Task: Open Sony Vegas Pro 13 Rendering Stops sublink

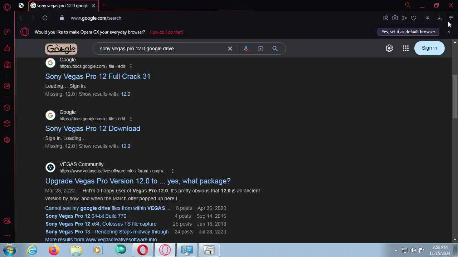Action: tap(107, 232)
